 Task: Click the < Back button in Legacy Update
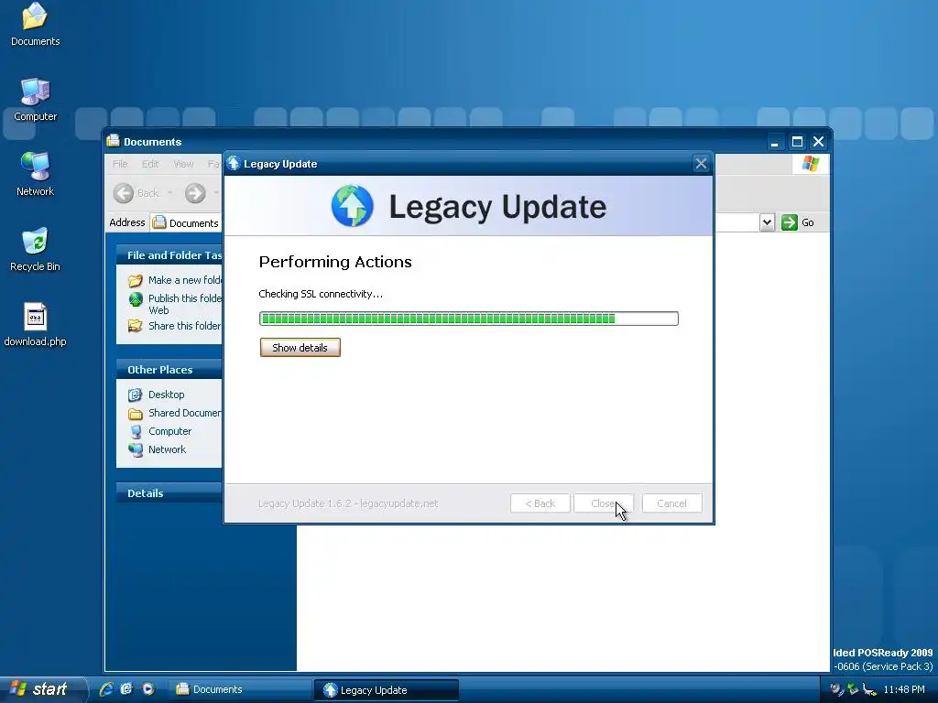540,503
